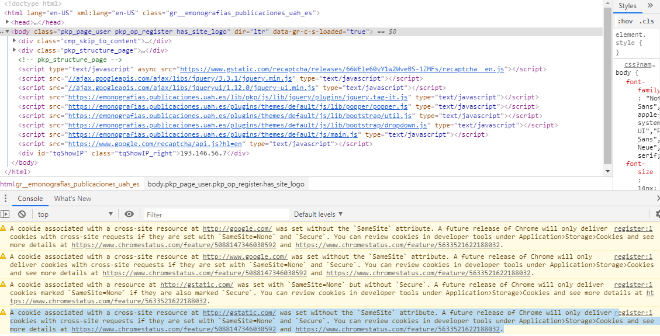Select the html lang en-US element line
This screenshot has height=336, width=660.
[x=162, y=13]
